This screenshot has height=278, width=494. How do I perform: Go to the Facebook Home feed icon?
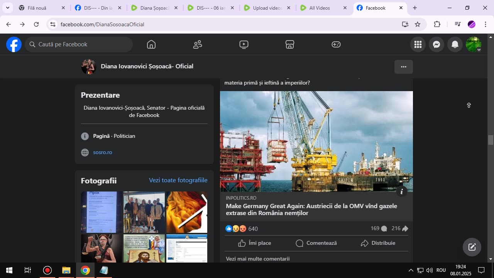151,44
